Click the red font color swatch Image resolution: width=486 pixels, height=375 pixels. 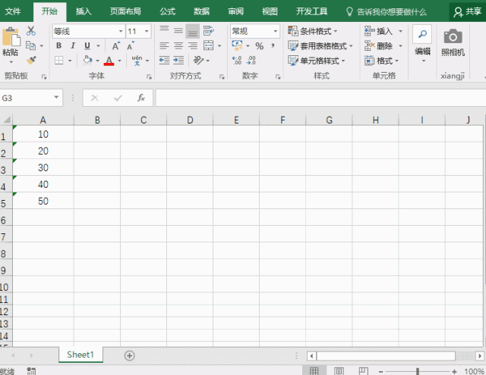click(109, 61)
